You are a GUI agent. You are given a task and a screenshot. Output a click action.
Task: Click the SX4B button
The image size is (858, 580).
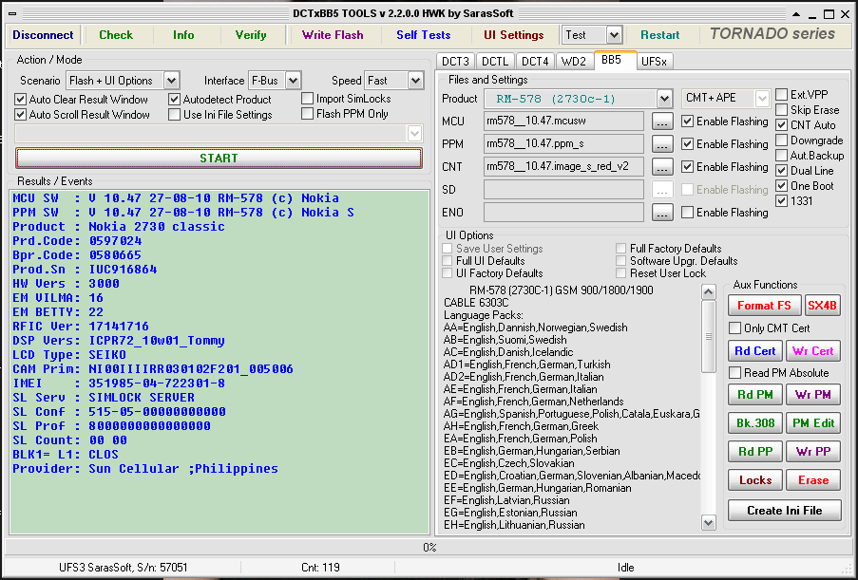[823, 306]
